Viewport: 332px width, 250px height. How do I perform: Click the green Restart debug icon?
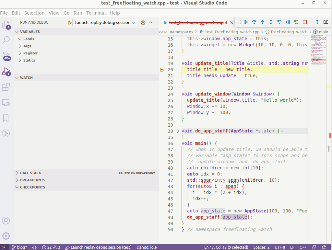pos(296,22)
